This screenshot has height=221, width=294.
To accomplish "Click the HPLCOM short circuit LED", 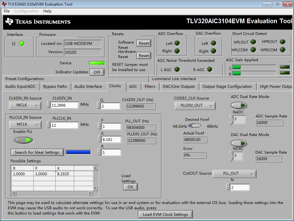I will coord(253,50).
